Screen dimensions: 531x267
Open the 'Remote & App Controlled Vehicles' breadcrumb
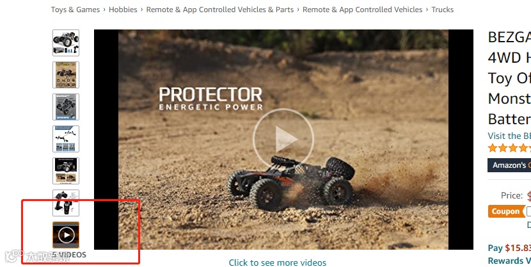(362, 10)
